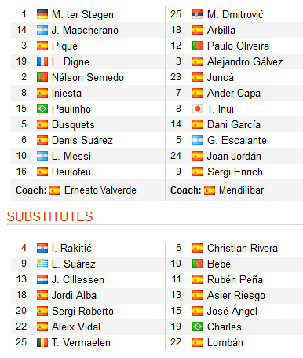Select coach Ernesto Valverde name

tap(100, 190)
